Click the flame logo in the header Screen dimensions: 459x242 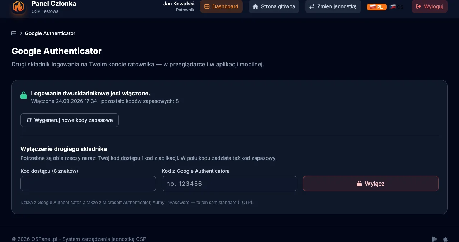pyautogui.click(x=18, y=6)
